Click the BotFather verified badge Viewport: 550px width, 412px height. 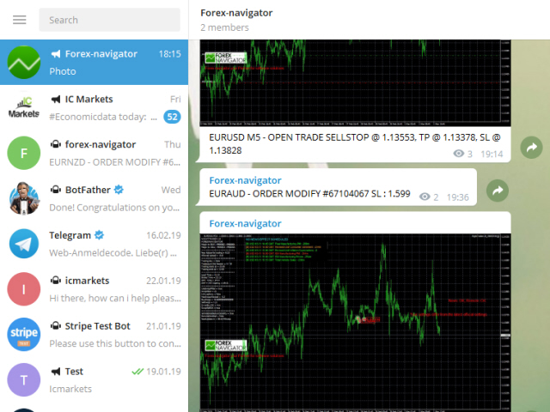[119, 190]
